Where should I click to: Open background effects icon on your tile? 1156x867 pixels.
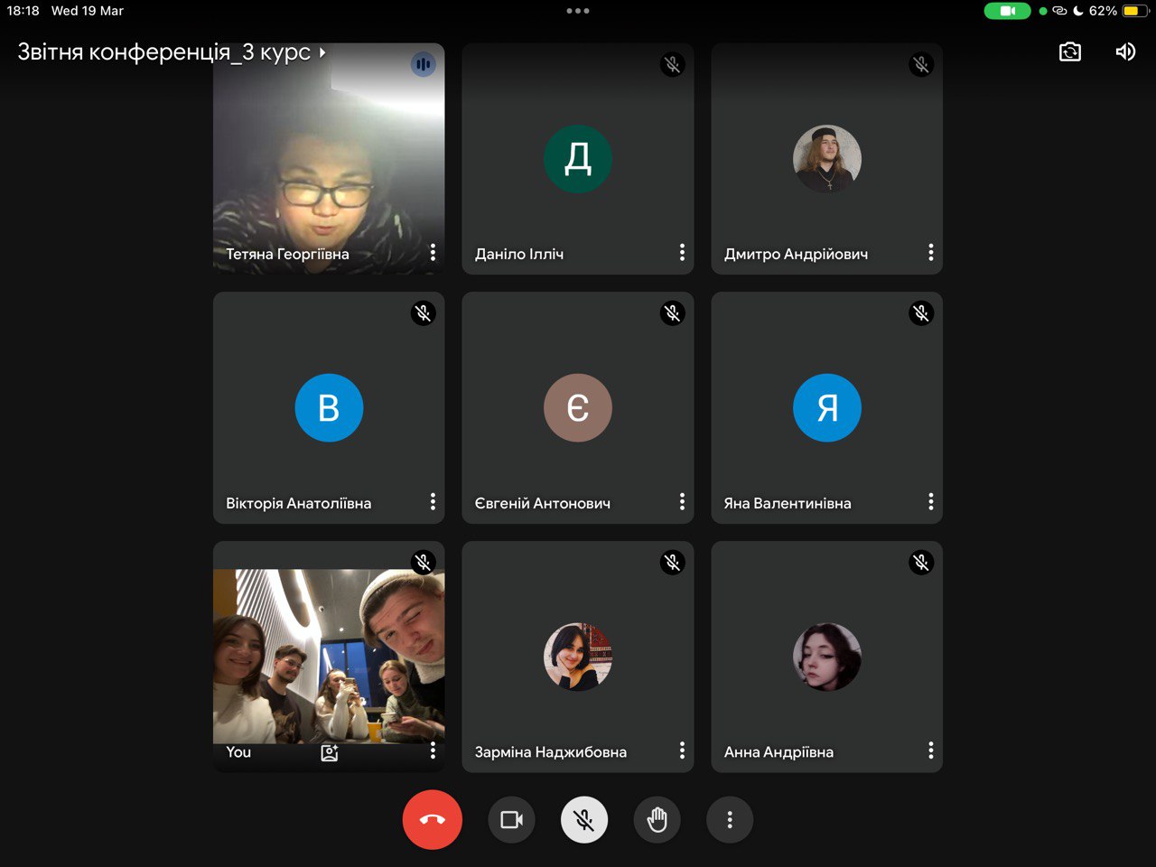click(x=330, y=752)
